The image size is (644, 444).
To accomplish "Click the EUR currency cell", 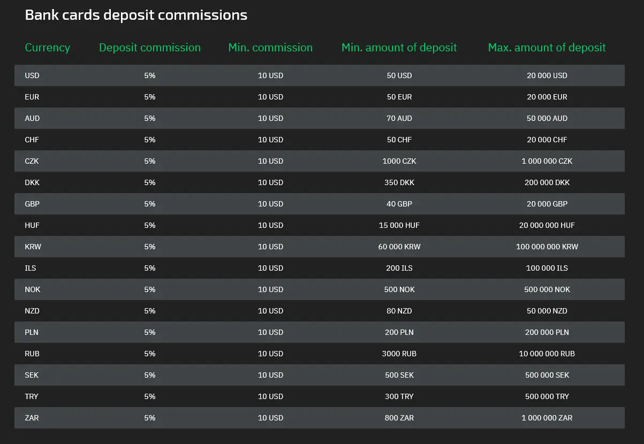I will point(32,97).
